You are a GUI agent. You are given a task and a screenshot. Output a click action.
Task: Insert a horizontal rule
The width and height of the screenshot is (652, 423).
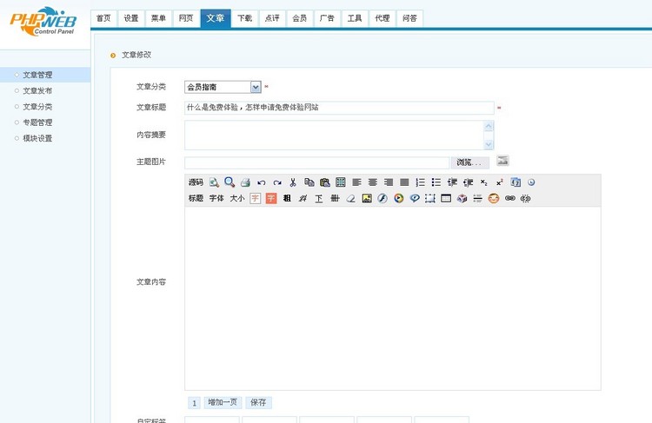[478, 198]
